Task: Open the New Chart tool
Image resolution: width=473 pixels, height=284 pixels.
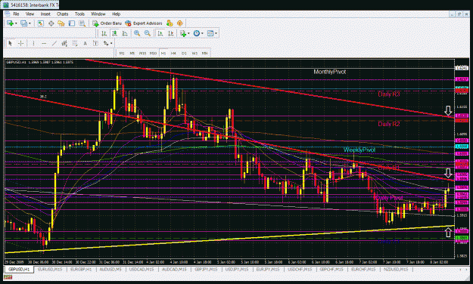Action: click(x=10, y=23)
